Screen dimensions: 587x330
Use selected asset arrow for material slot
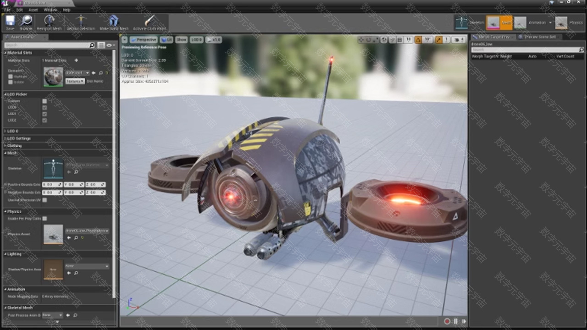click(x=94, y=73)
